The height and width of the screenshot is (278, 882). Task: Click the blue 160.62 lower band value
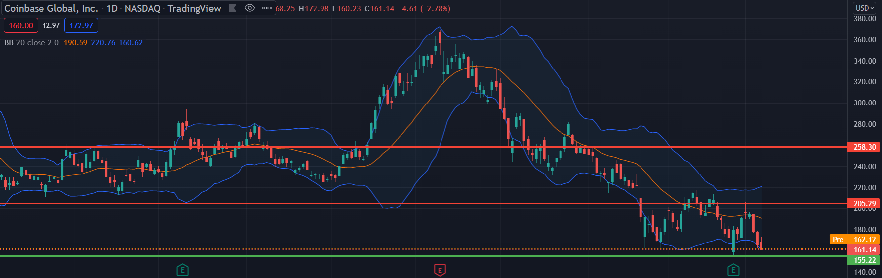coord(131,43)
